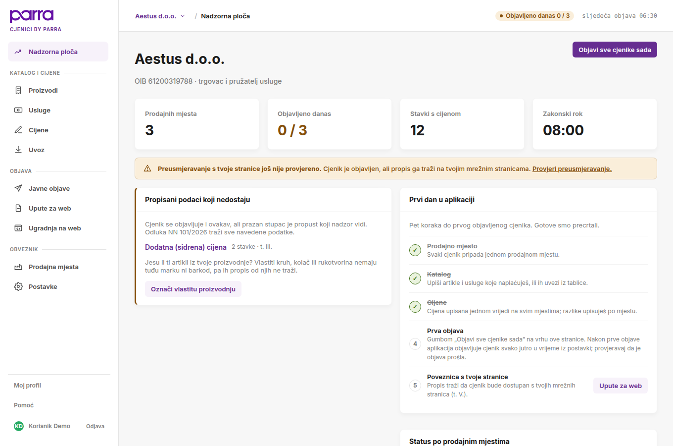673x446 pixels.
Task: Click the Prodajnih mjesta stat card showing 3
Action: click(197, 124)
